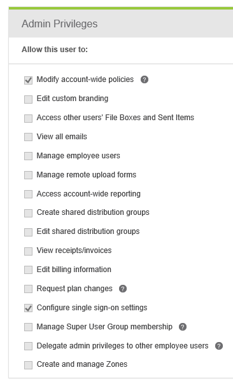Check Manage remote upload forms
The height and width of the screenshot is (384, 233).
tap(28, 175)
